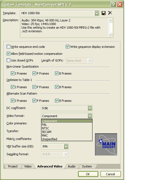Screen dimensions: 158x180
Task: Open the Template dropdown
Action: pos(97,13)
